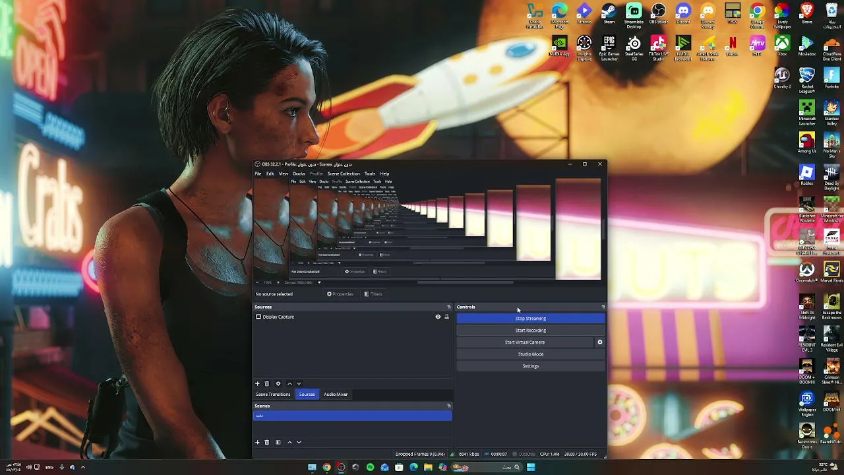Open Netflix desktop shortcut
844x475 pixels.
pos(732,47)
